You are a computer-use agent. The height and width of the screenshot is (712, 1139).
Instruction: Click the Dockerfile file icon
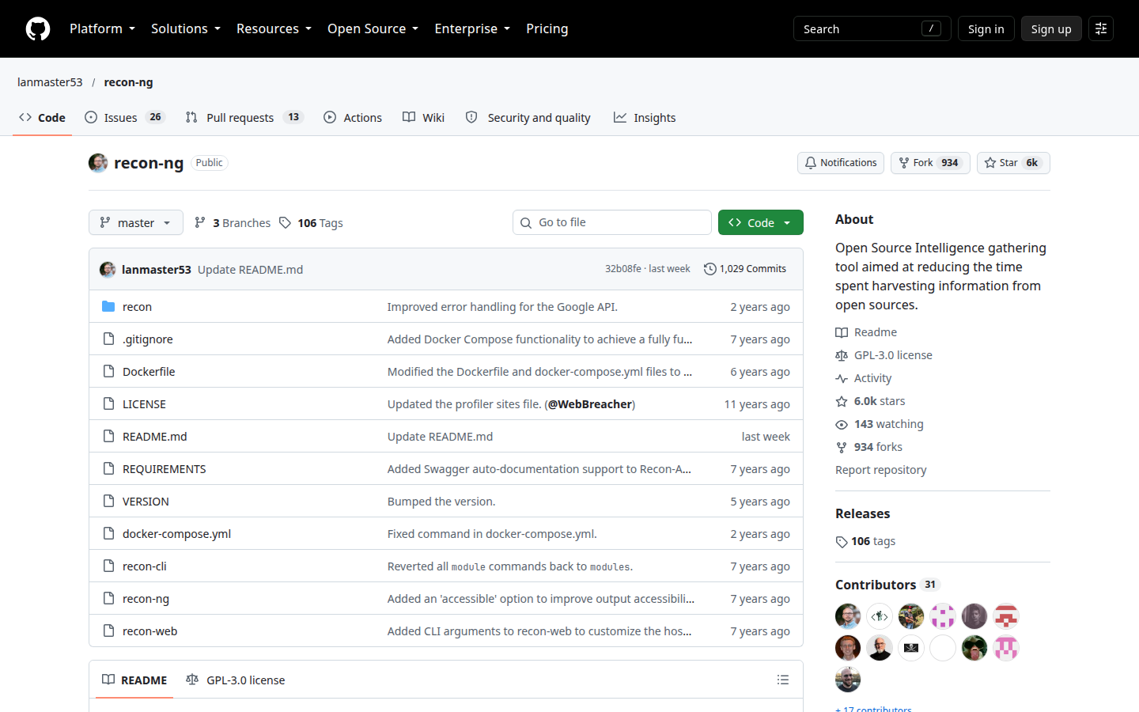pos(108,372)
